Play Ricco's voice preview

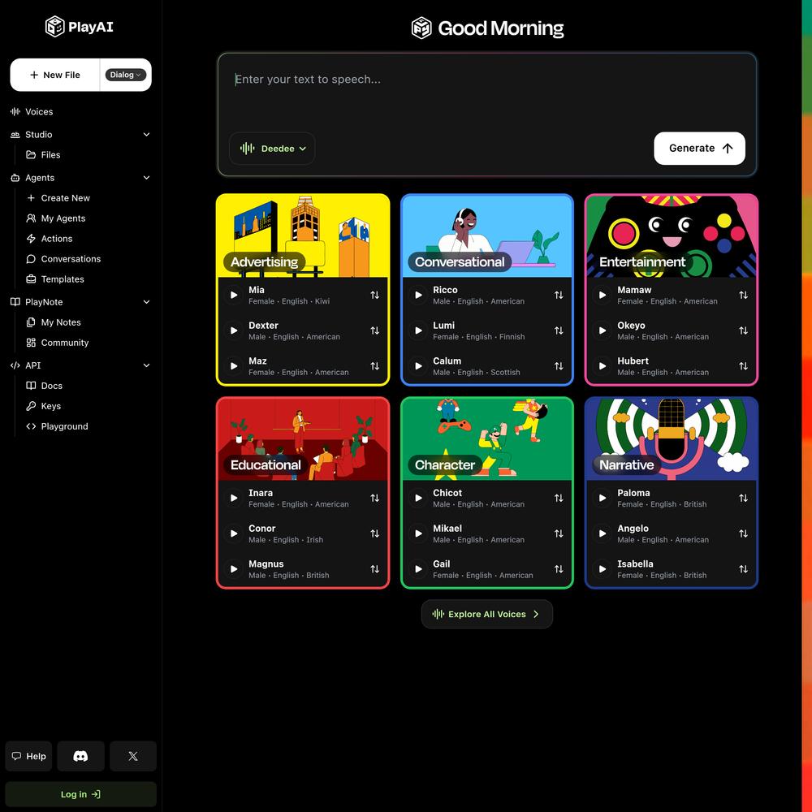point(418,296)
